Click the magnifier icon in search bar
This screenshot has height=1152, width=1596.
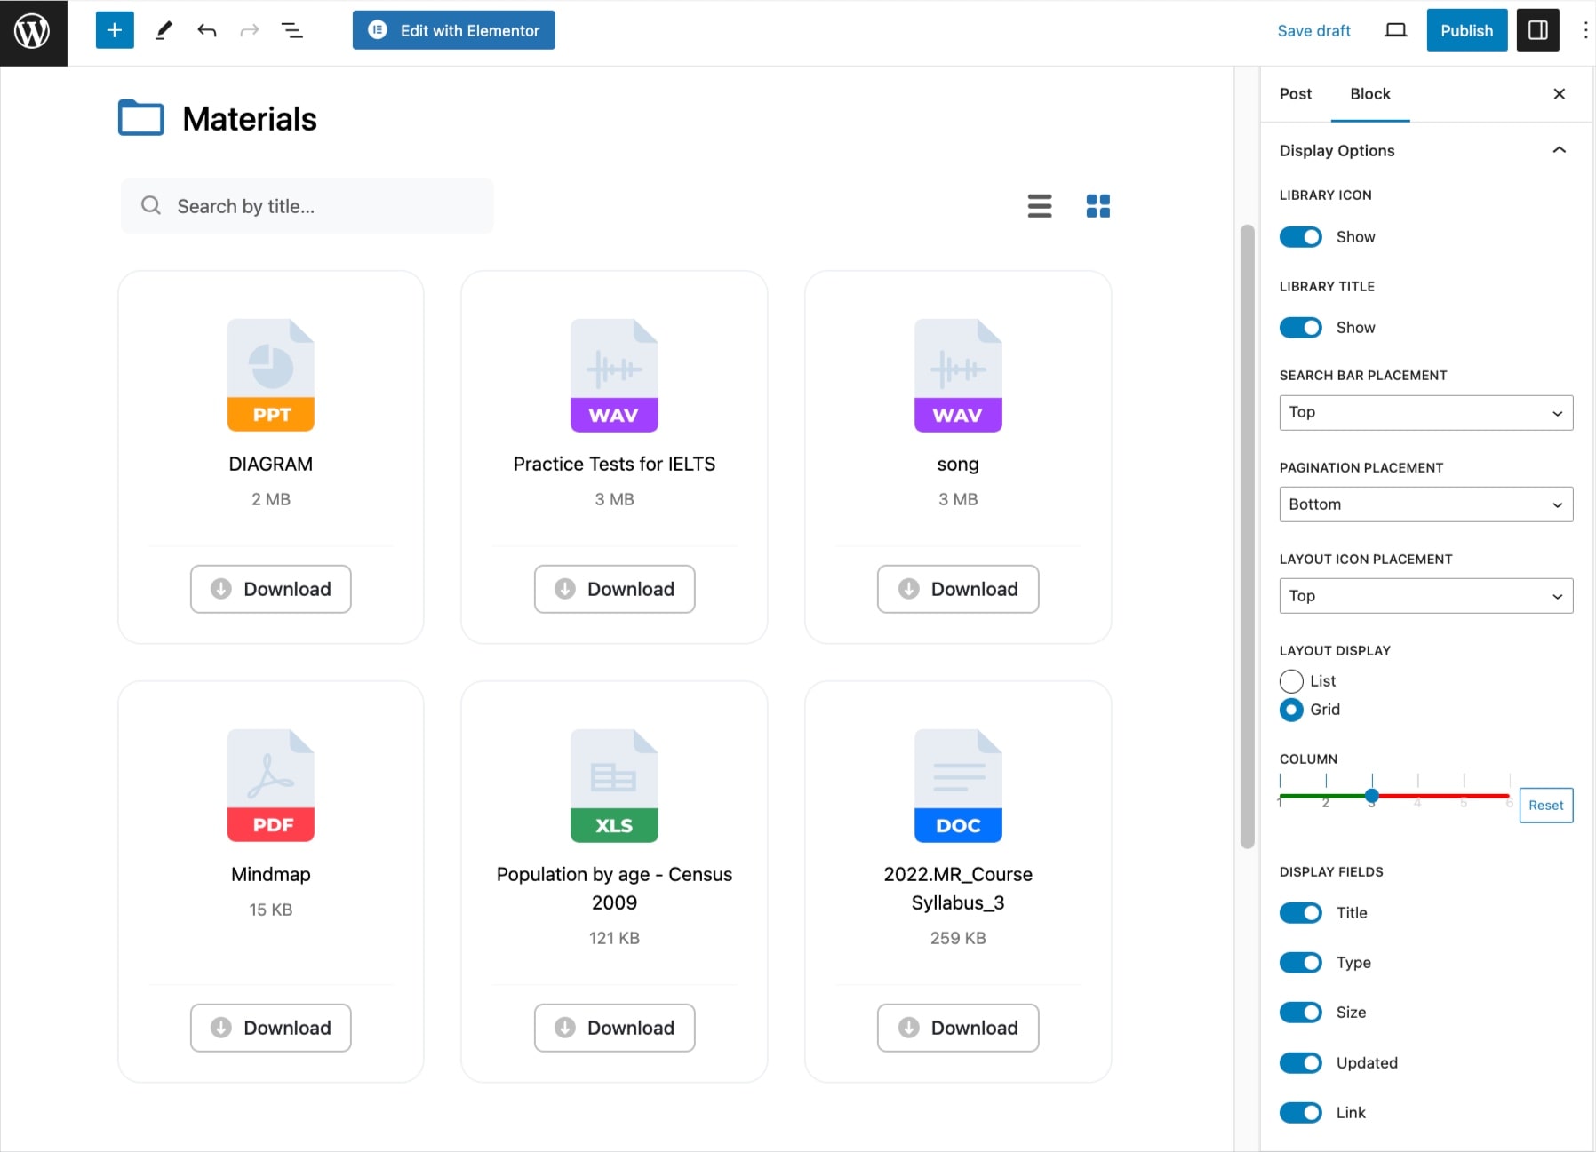151,205
